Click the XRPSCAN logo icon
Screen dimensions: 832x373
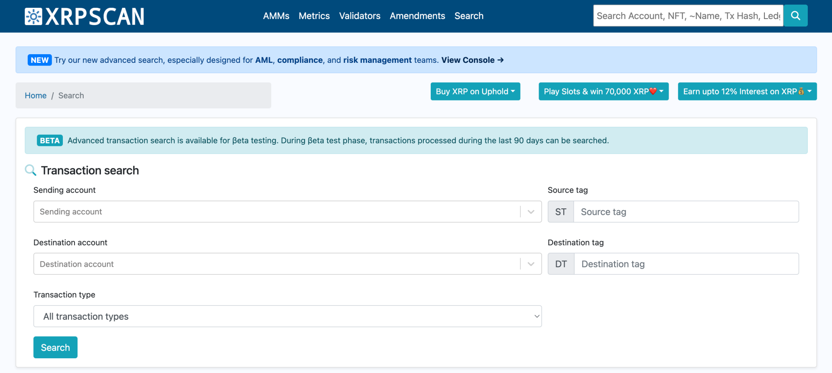(x=33, y=16)
